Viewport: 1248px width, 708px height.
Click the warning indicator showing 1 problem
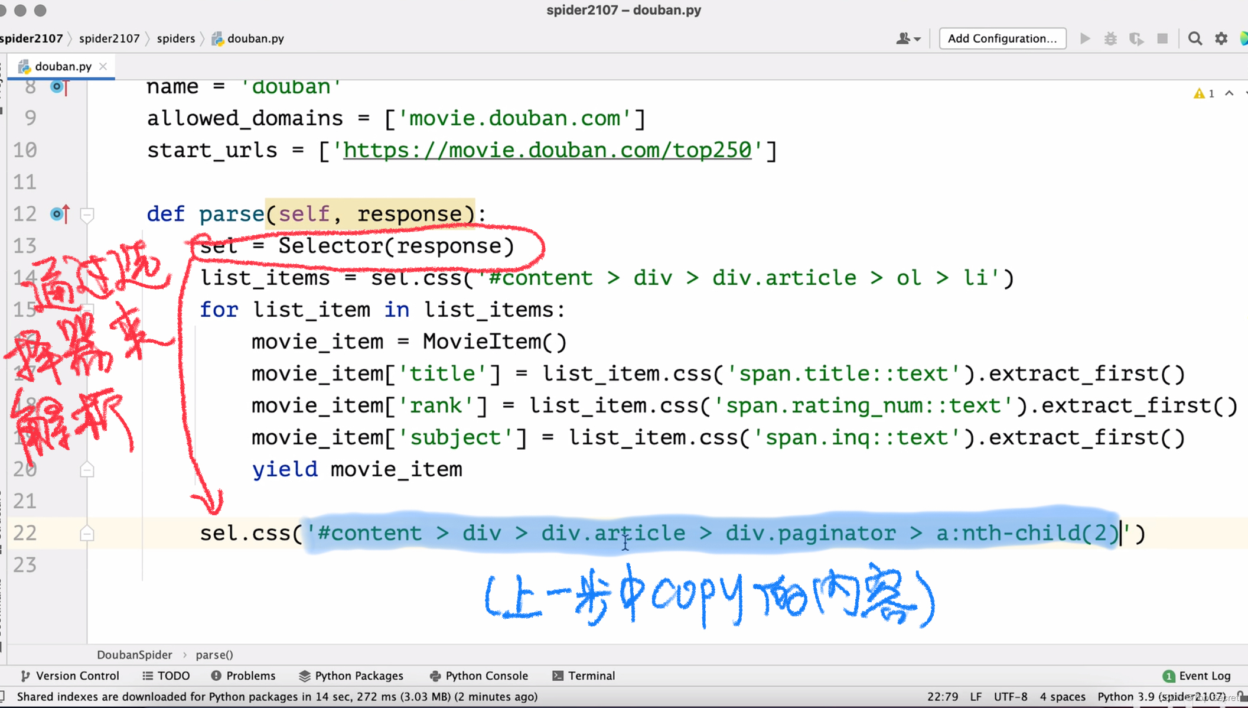tap(1204, 93)
